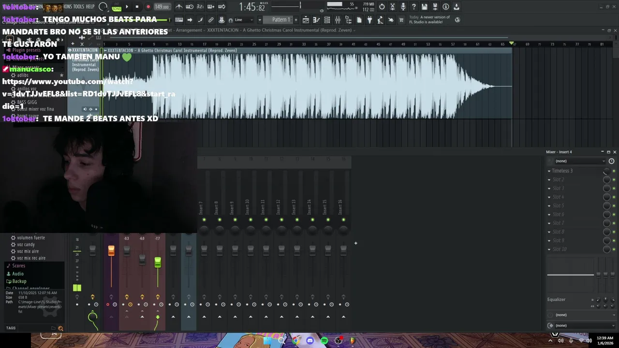Open the Mixer view icon
Image resolution: width=619 pixels, height=348 pixels.
[x=338, y=20]
